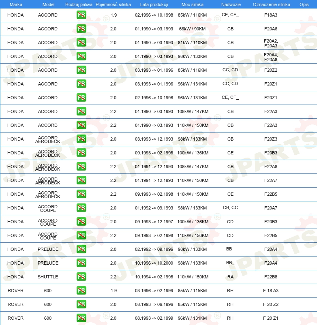Click the SHUTTLE model cell
Screen dimensions: 317x325
(x=48, y=277)
